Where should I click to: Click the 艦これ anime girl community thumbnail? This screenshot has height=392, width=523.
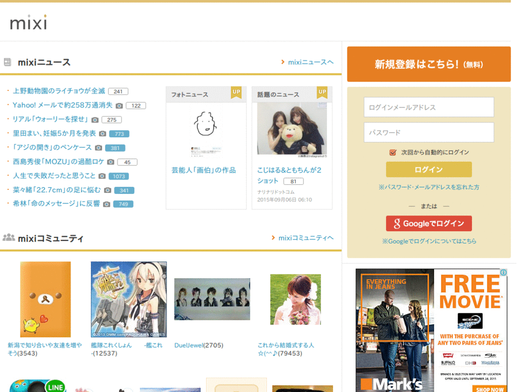pyautogui.click(x=129, y=299)
